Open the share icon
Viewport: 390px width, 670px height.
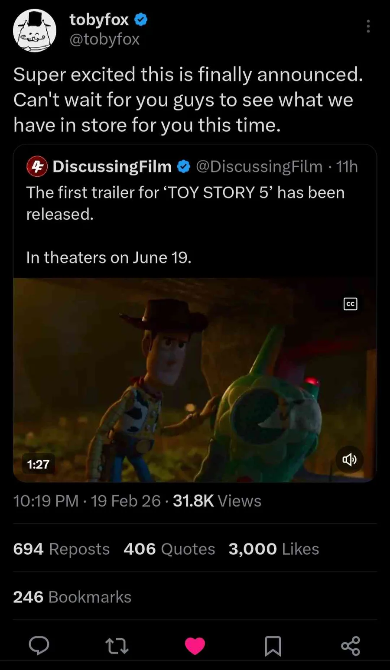click(351, 646)
